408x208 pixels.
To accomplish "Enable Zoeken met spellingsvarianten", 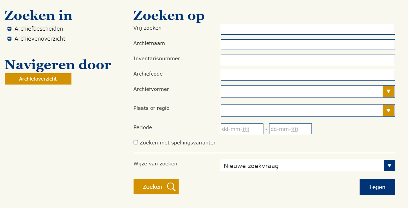I will (x=136, y=142).
